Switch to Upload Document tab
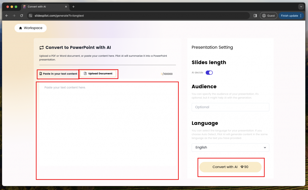 (98, 74)
